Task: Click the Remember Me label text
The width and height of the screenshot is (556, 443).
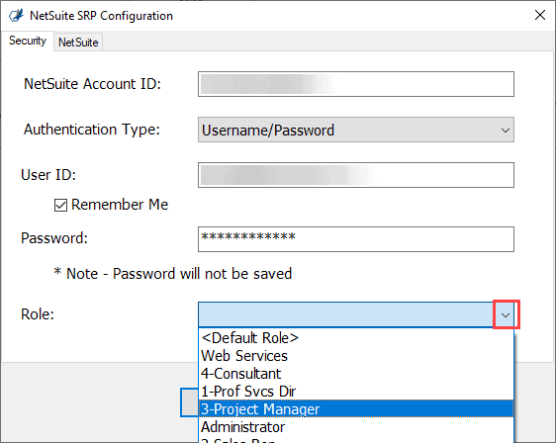Action: (x=120, y=205)
